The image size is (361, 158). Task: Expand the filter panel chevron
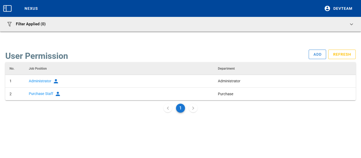[351, 24]
